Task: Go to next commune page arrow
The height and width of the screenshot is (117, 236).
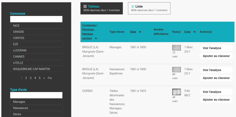Action: point(44,78)
